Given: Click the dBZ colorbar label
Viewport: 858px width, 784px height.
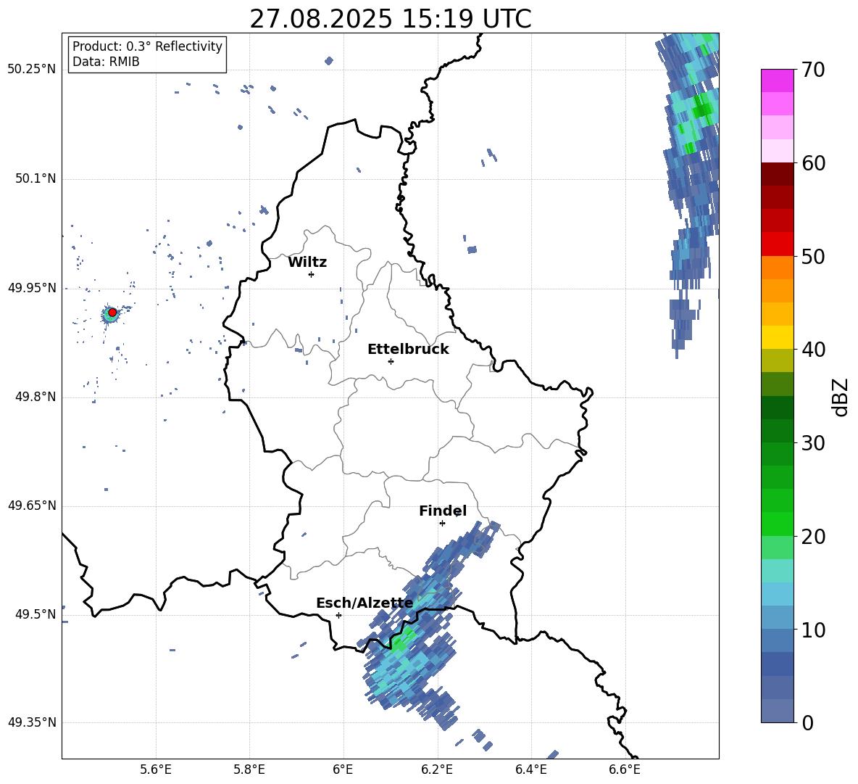Looking at the screenshot, I should click(x=841, y=397).
